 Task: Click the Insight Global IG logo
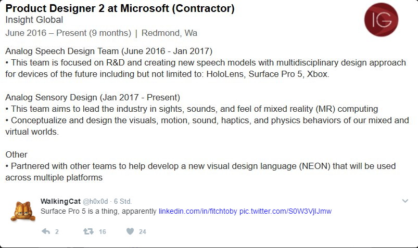pos(381,20)
